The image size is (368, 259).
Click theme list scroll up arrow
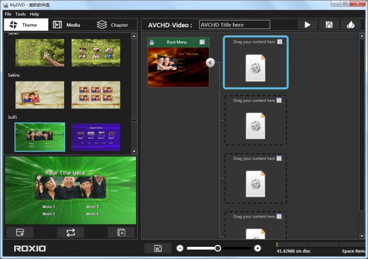pyautogui.click(x=134, y=36)
